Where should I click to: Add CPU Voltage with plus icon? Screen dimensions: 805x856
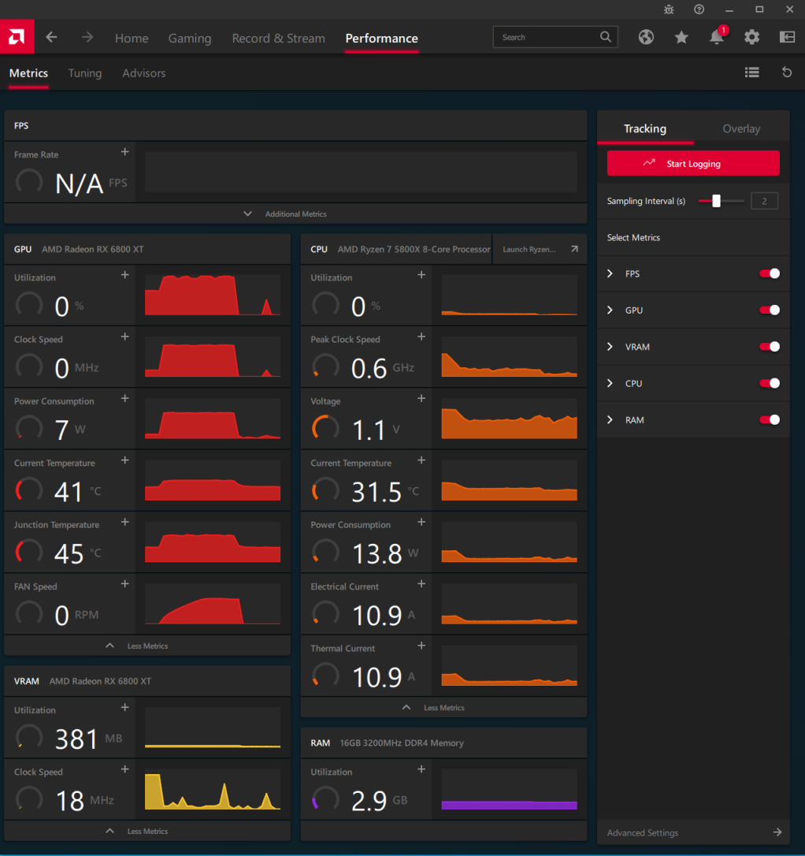(x=421, y=398)
